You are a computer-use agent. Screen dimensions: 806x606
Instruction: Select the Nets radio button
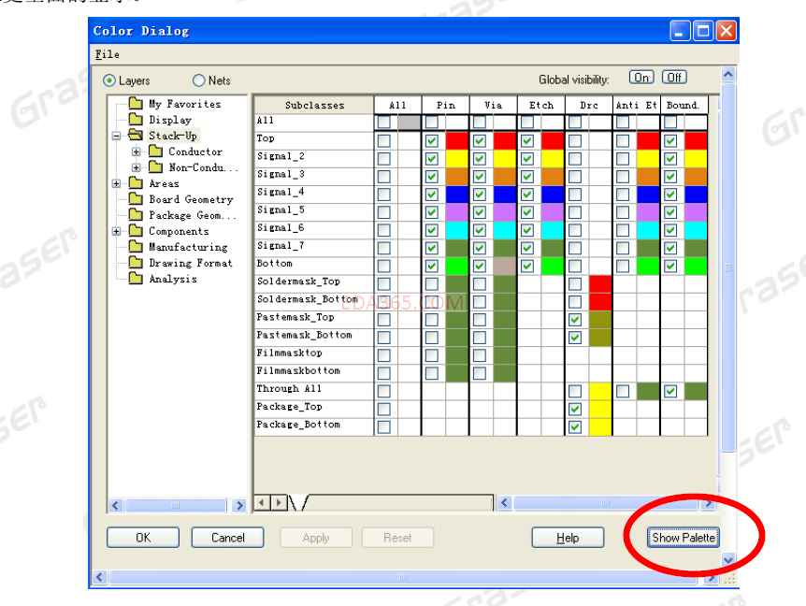coord(199,80)
